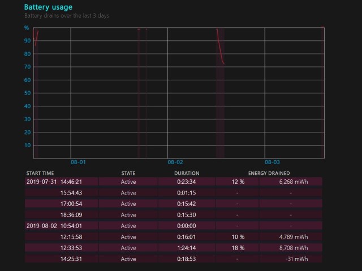This screenshot has width=362, height=271.
Task: Select the 08-02 date label on chart axis
Action: (175, 162)
